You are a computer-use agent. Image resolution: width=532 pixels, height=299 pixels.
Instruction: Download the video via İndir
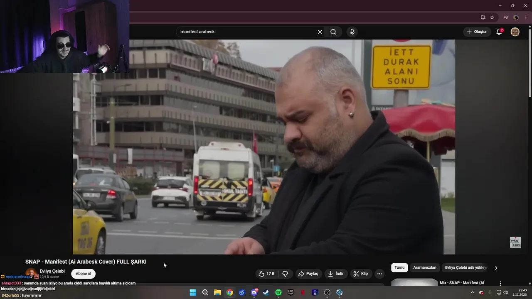pos(336,274)
